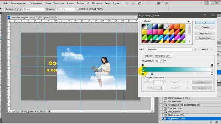Open the Выделение menu
Image resolution: width=221 pixels, height=124 pixels.
point(59,3)
